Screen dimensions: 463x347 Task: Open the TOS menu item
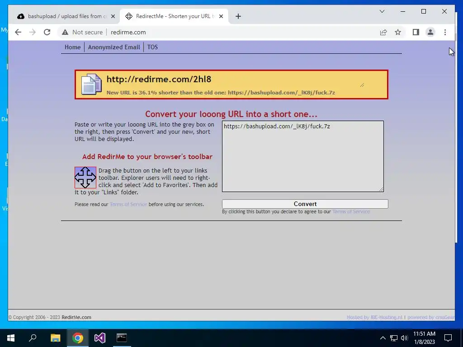[153, 47]
